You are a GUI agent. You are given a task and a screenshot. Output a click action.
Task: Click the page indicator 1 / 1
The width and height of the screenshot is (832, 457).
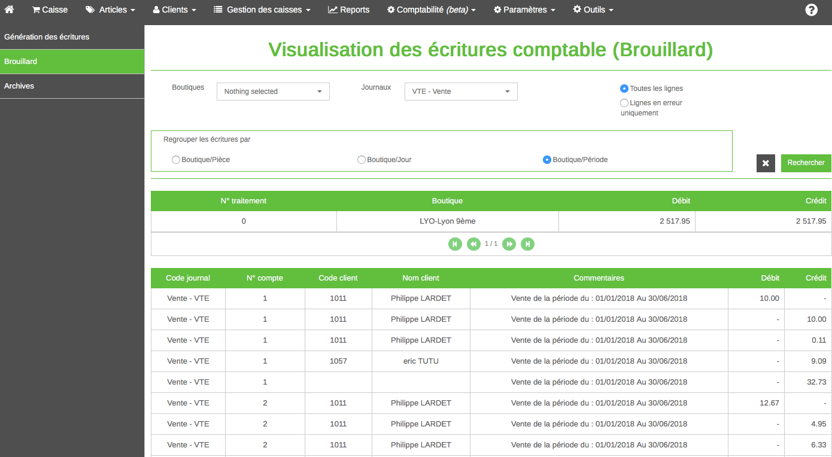tap(491, 244)
